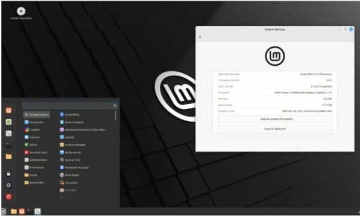
Task: Click the Lock Screen icon in the menu
Action: pyautogui.click(x=9, y=174)
